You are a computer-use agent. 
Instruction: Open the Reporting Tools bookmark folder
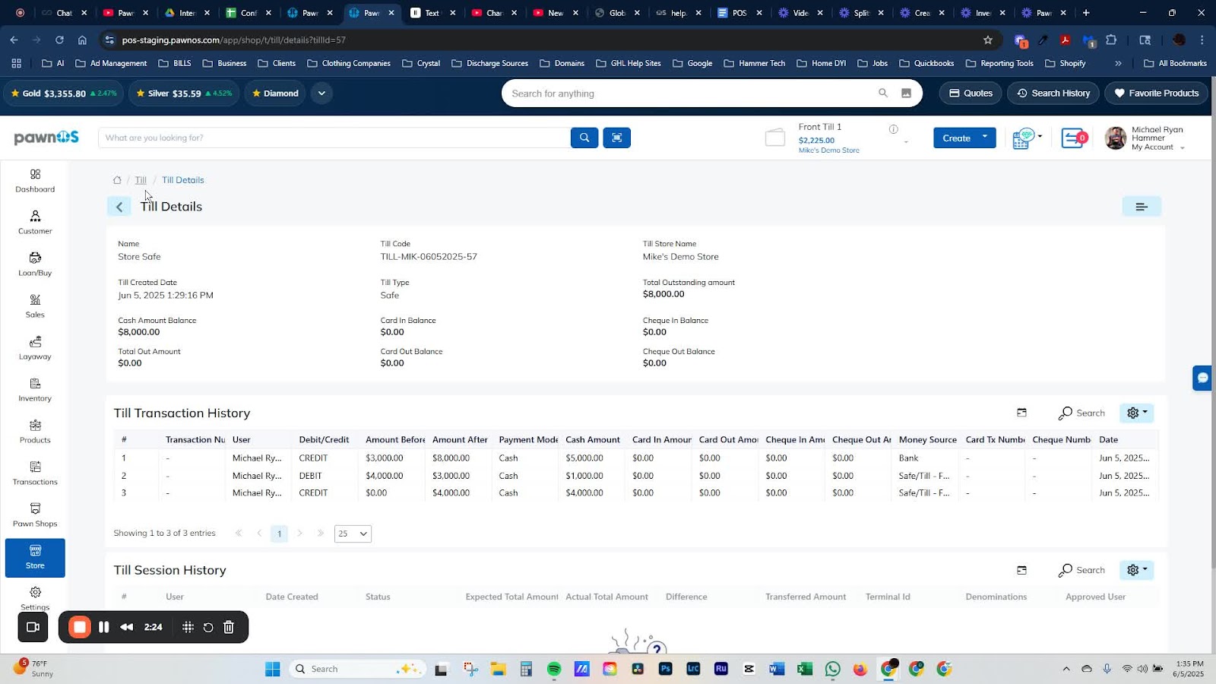click(999, 63)
